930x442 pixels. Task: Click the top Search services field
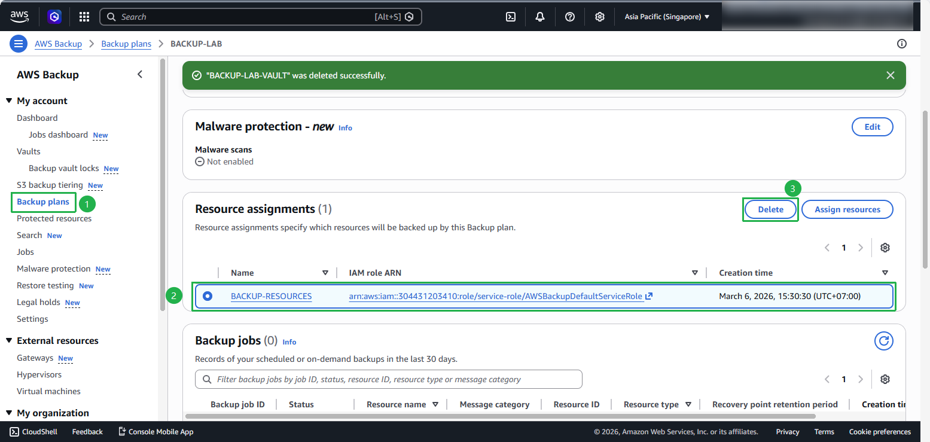click(x=261, y=17)
